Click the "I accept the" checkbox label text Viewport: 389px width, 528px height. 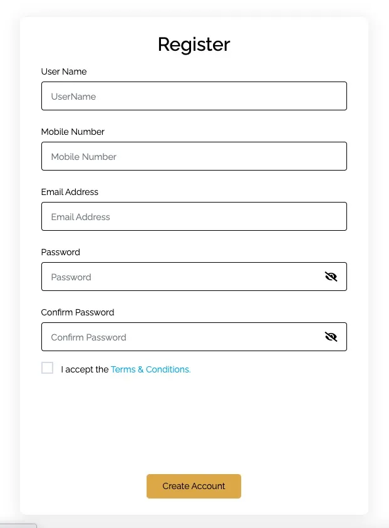85,369
